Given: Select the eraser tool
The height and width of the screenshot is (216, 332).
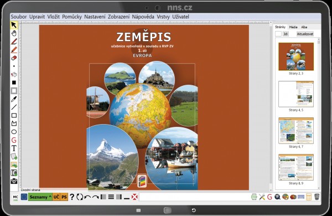Looking at the screenshot, I should click(x=14, y=58).
